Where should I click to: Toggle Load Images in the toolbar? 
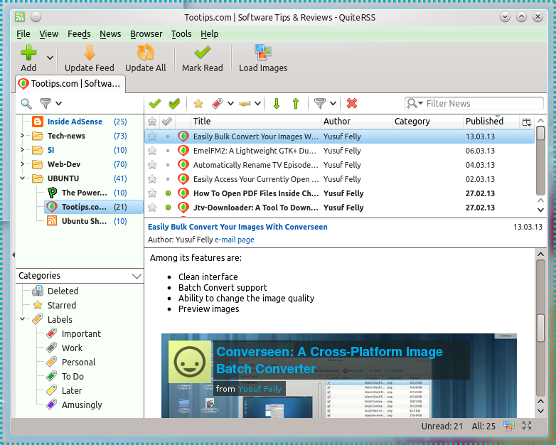(263, 59)
